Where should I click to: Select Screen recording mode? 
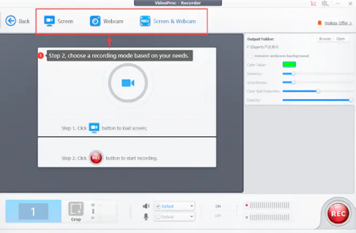point(58,21)
